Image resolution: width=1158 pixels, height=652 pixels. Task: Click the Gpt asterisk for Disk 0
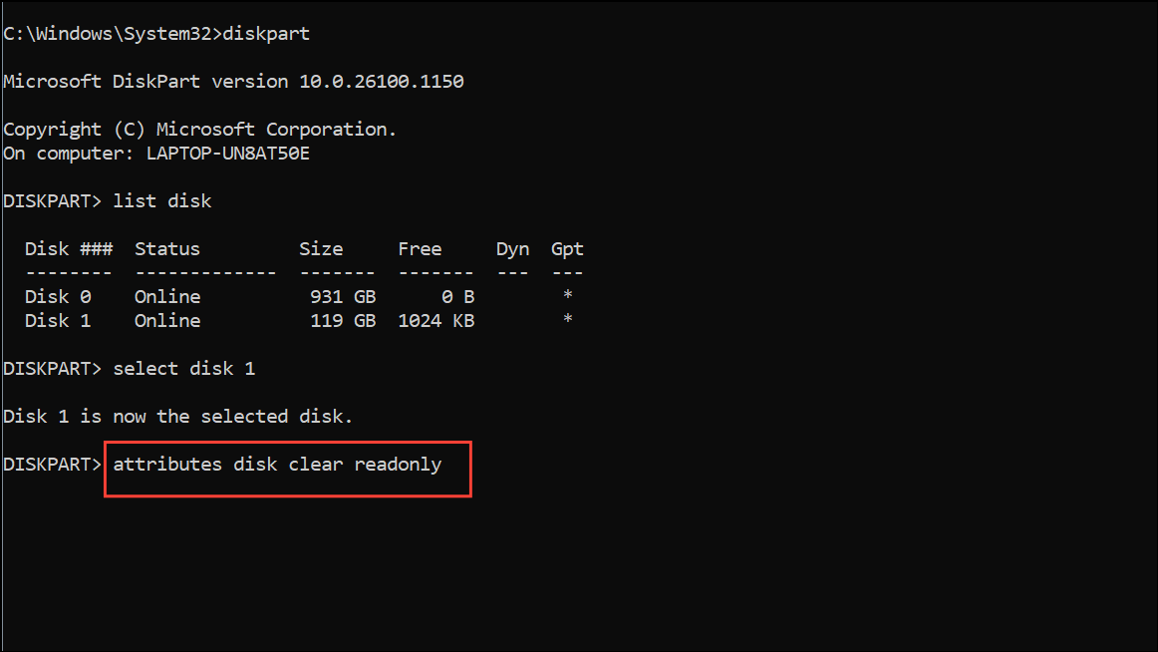pos(567,295)
